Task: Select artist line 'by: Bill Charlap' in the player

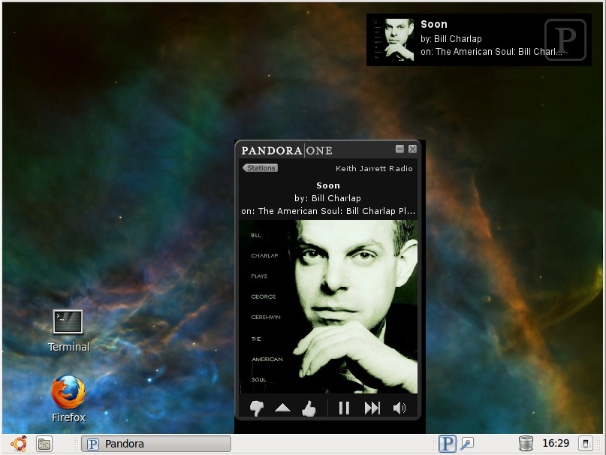Action: [327, 198]
